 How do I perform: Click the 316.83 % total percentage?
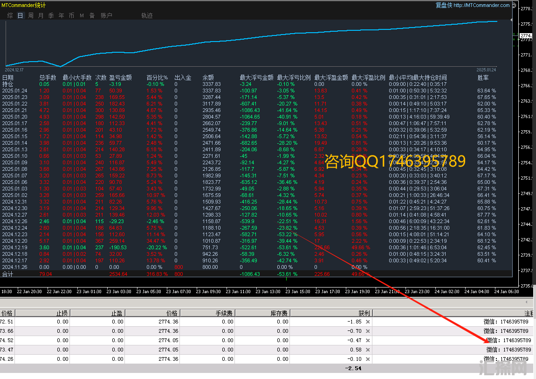click(157, 274)
